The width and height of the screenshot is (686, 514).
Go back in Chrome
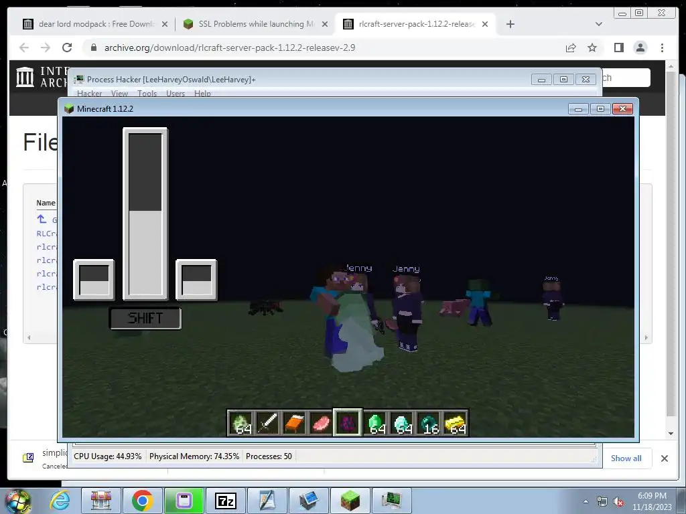click(24, 48)
